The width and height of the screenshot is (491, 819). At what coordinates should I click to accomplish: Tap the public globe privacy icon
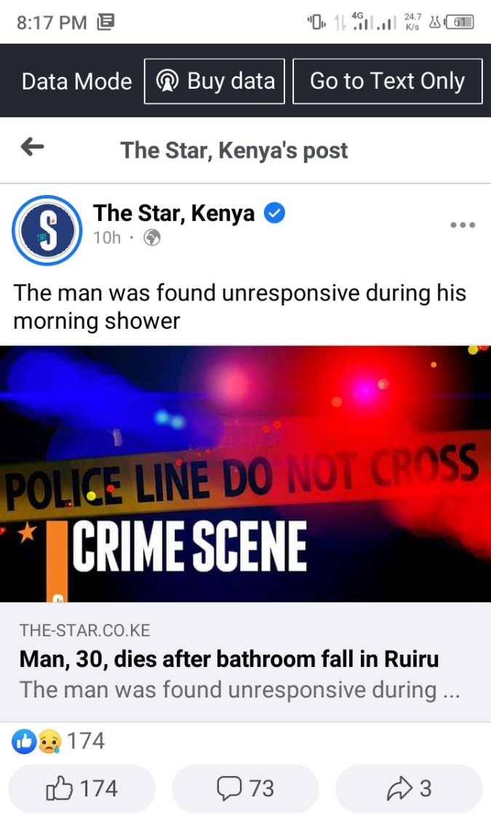152,238
